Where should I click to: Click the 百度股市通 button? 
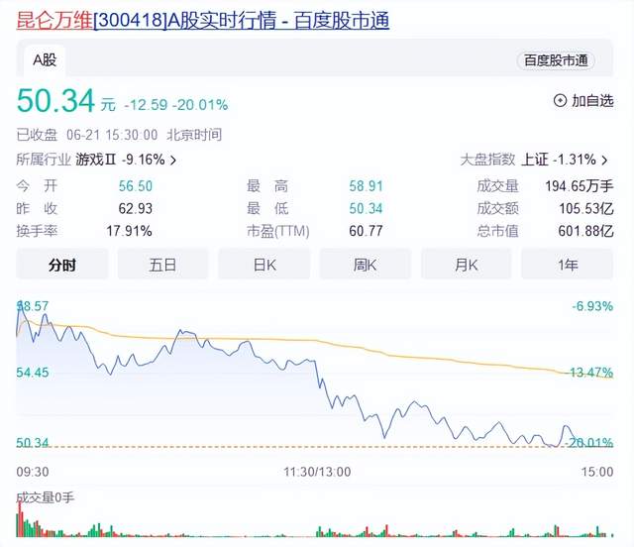(x=554, y=60)
